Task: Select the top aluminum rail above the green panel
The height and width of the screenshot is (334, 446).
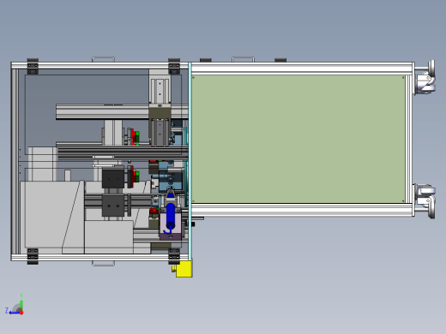Action: coord(303,69)
